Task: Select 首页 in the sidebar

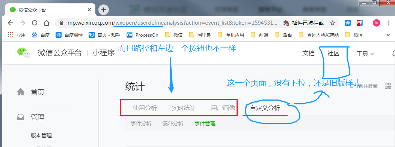Action: [38, 92]
